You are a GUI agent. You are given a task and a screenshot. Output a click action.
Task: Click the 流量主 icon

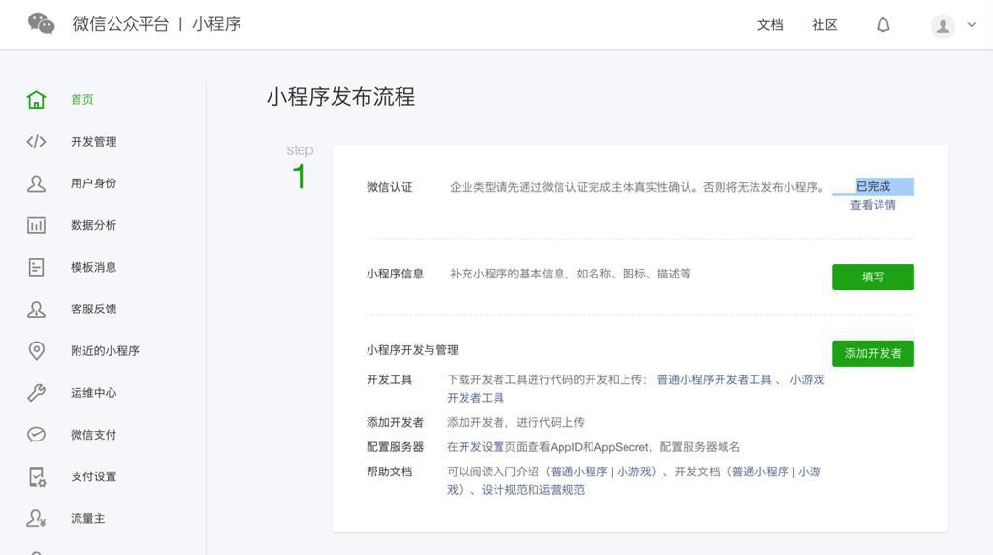pyautogui.click(x=36, y=518)
